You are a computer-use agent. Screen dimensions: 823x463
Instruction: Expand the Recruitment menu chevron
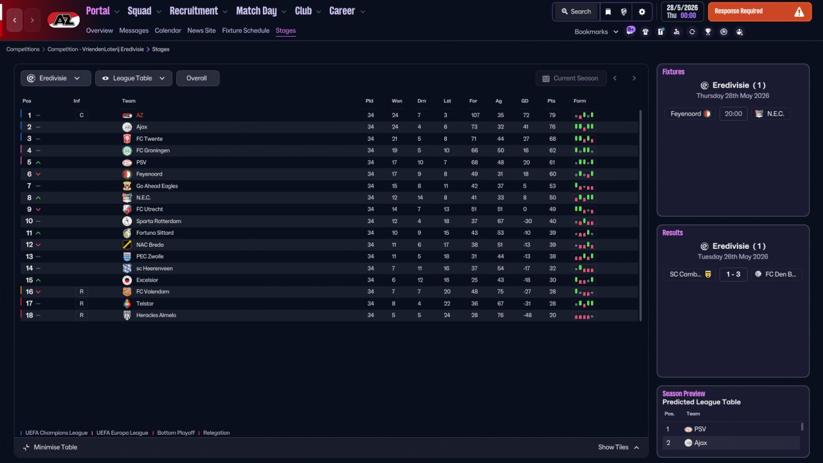[x=224, y=12]
